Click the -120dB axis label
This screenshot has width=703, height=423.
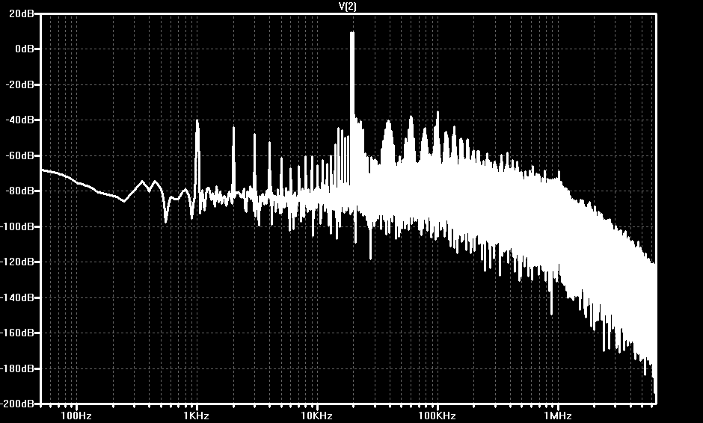click(x=17, y=262)
